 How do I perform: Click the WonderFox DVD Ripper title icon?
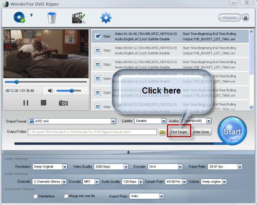6,4
